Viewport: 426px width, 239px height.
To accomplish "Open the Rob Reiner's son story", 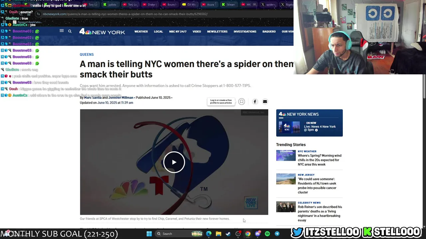I will [x=320, y=213].
